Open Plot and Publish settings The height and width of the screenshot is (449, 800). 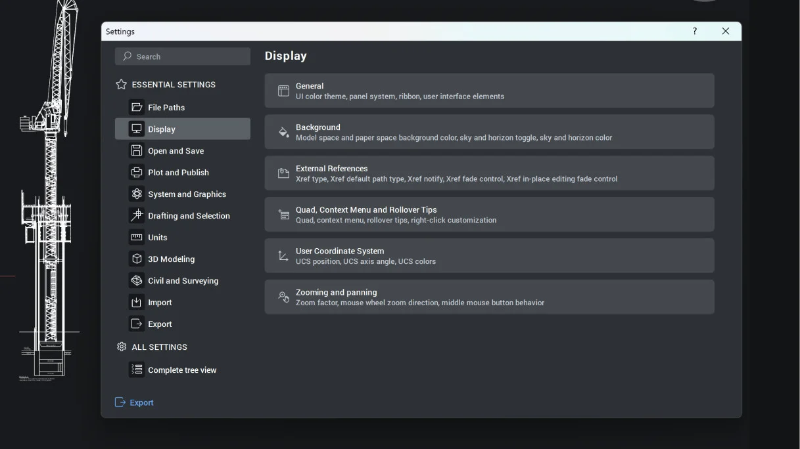[183, 172]
